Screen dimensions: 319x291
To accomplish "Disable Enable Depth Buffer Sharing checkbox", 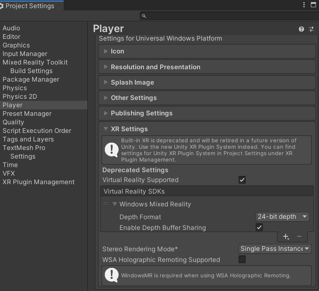I will click(x=259, y=227).
